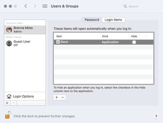163x123 pixels.
Task: Click the Slack app icon in list
Action: point(58,42)
